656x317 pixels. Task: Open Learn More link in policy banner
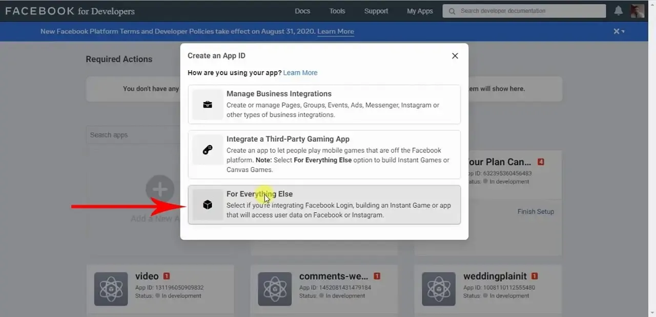pyautogui.click(x=336, y=31)
